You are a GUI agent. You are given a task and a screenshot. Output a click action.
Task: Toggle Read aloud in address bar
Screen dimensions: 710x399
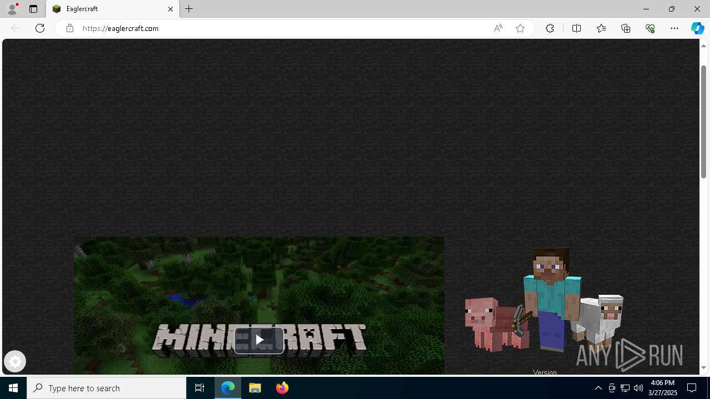[x=498, y=28]
